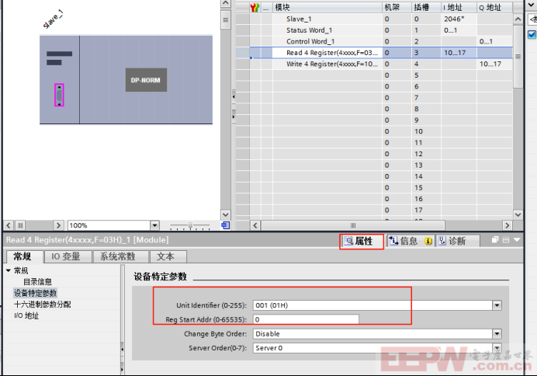Click the overview navigation icon beside zoom slider
Viewport: 537px width, 376px height.
click(225, 225)
